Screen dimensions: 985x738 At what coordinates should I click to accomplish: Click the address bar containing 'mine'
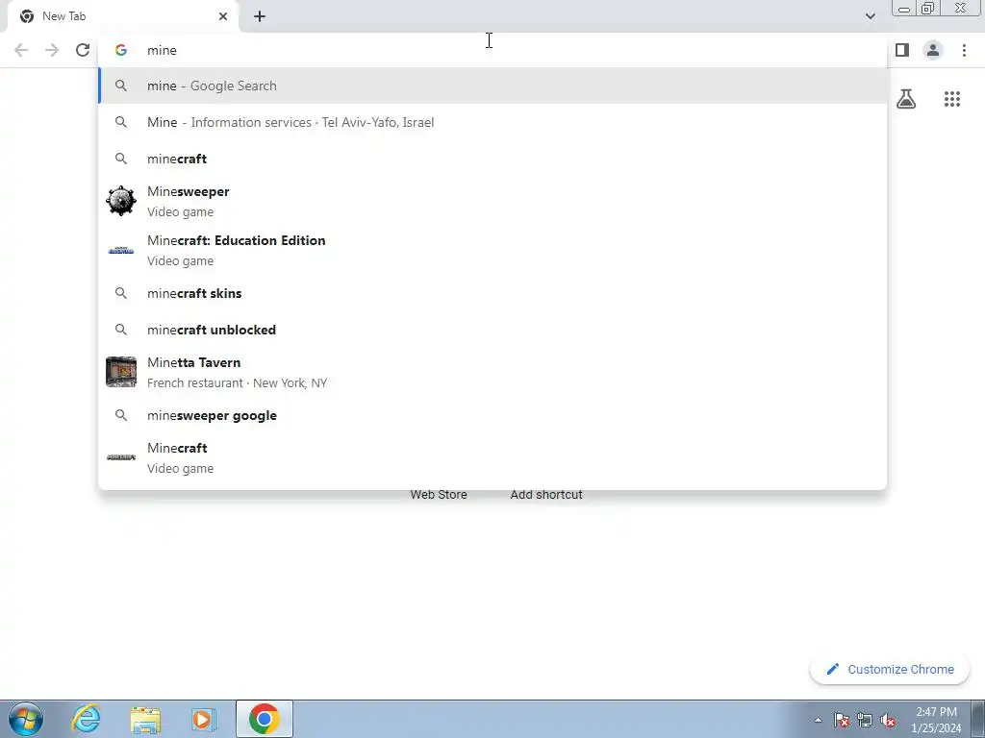(x=492, y=50)
